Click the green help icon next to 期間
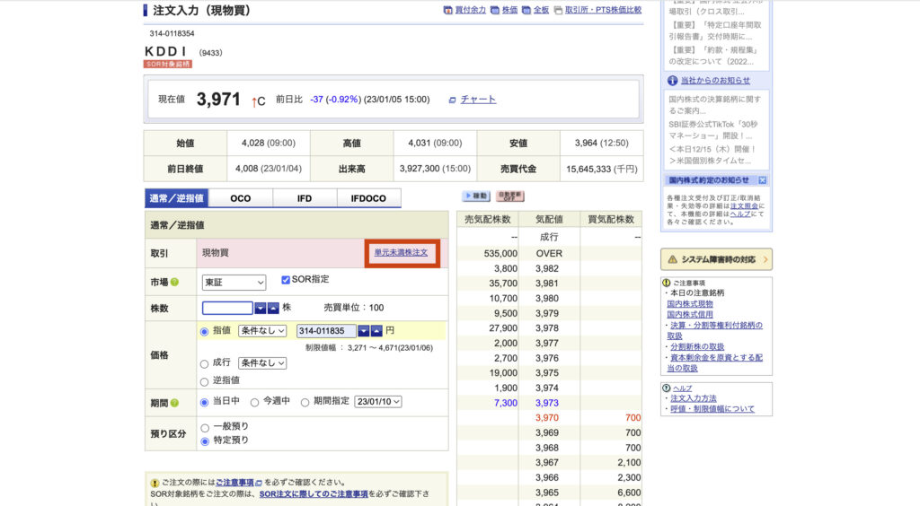The height and width of the screenshot is (506, 920). coord(174,403)
